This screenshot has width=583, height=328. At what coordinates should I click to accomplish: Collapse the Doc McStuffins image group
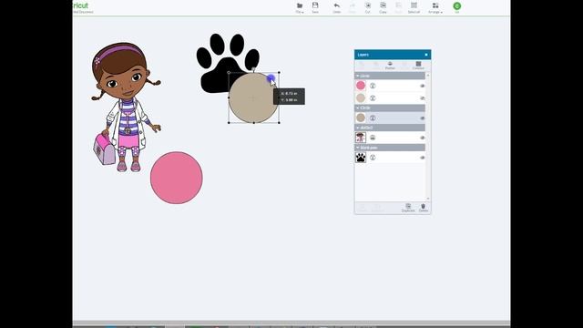tap(358, 128)
